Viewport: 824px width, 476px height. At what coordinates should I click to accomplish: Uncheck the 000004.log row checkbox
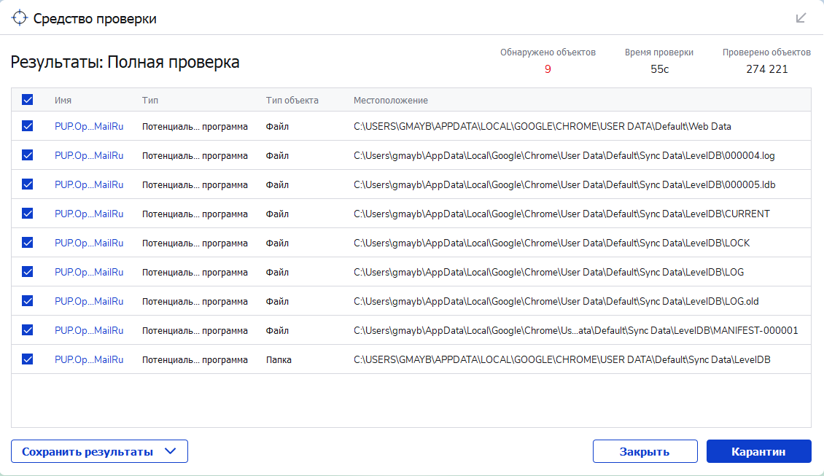click(27, 155)
